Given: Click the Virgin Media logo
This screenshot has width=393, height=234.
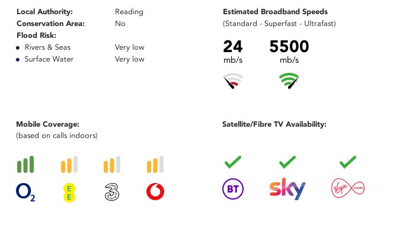Looking at the screenshot, I should point(348,188).
